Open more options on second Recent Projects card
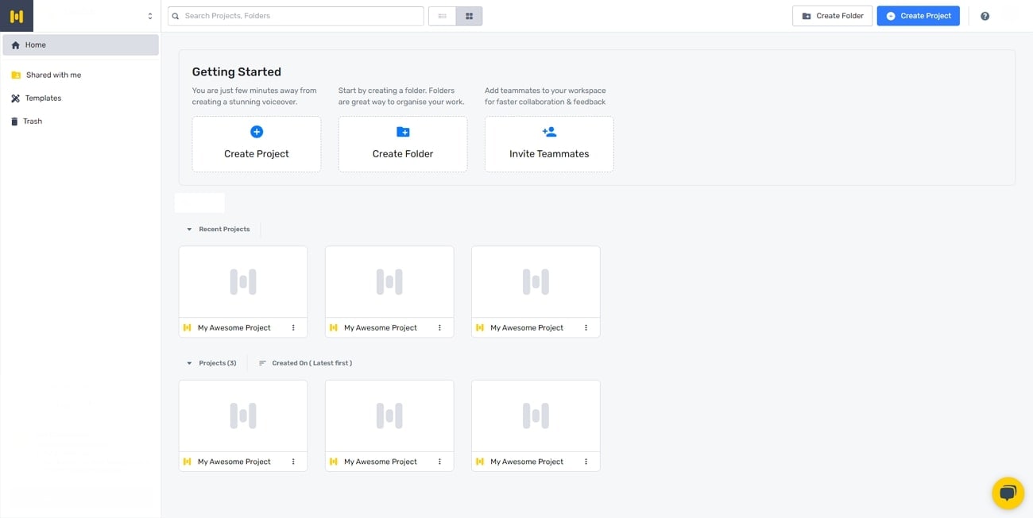Screen dimensions: 1033x518 [x=439, y=327]
